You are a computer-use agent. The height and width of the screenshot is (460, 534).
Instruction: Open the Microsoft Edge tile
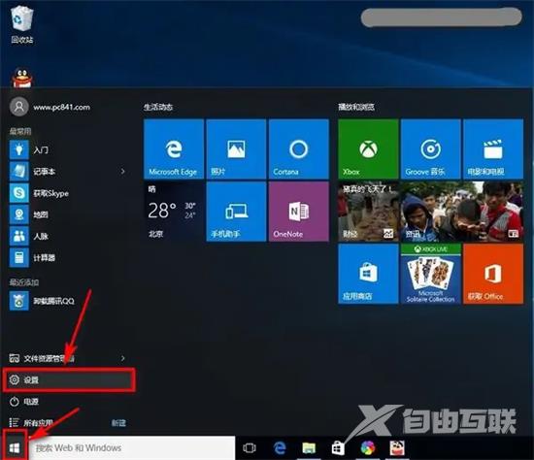[x=174, y=149]
